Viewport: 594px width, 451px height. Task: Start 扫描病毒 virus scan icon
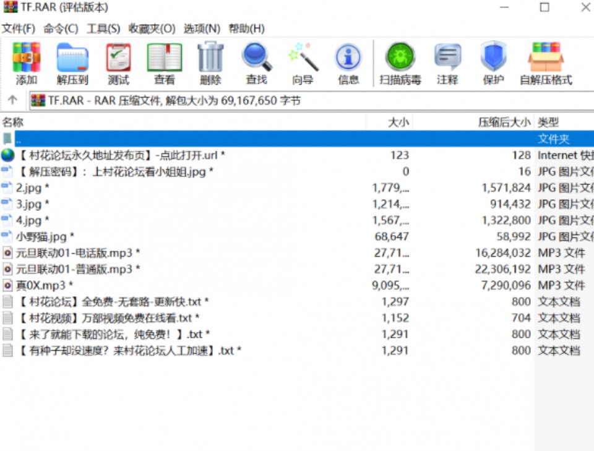pos(400,57)
